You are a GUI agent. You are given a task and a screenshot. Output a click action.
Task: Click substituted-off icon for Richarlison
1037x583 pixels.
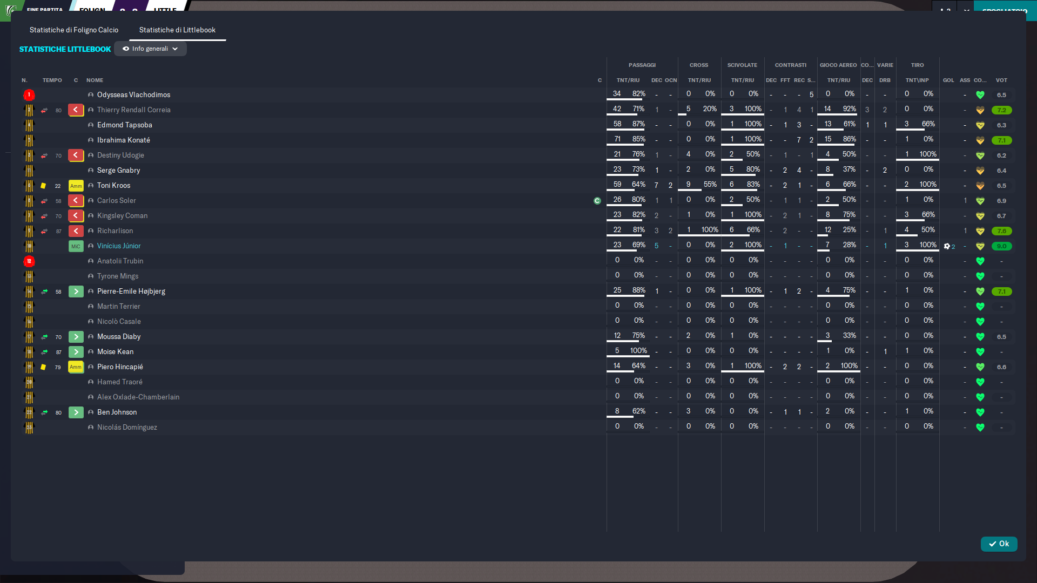(x=76, y=231)
